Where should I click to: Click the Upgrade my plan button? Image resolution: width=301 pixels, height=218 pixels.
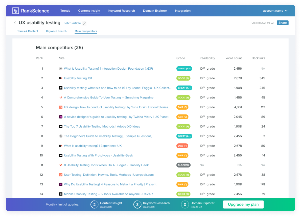coord(243,204)
